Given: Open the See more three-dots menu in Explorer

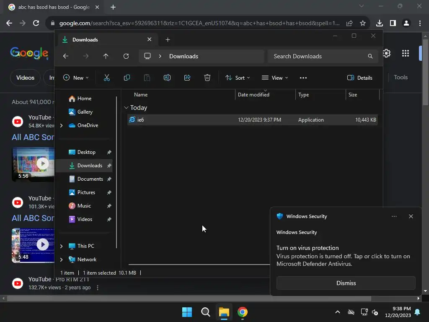Looking at the screenshot, I should [x=303, y=78].
